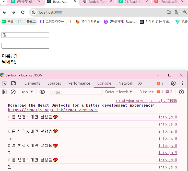Open DevTools settings gear in tab bar
The width and height of the screenshot is (188, 171).
click(x=173, y=83)
